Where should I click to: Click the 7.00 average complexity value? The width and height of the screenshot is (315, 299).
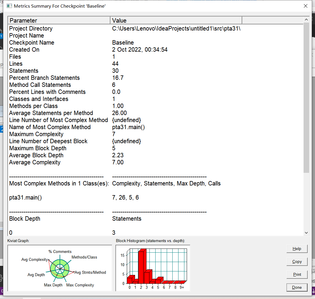118,162
